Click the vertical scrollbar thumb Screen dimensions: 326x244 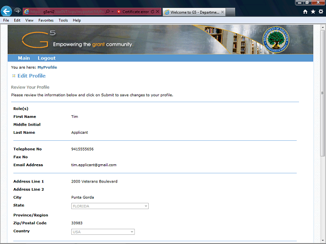click(x=322, y=93)
